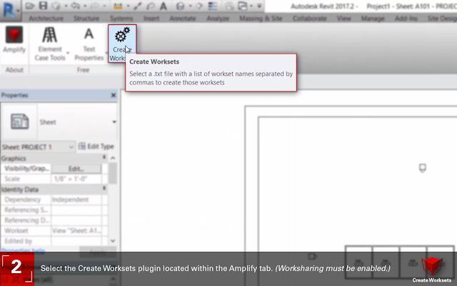This screenshot has width=457, height=286.
Task: Open the Element Case Tools dropdown arrow
Action: pyautogui.click(x=68, y=53)
